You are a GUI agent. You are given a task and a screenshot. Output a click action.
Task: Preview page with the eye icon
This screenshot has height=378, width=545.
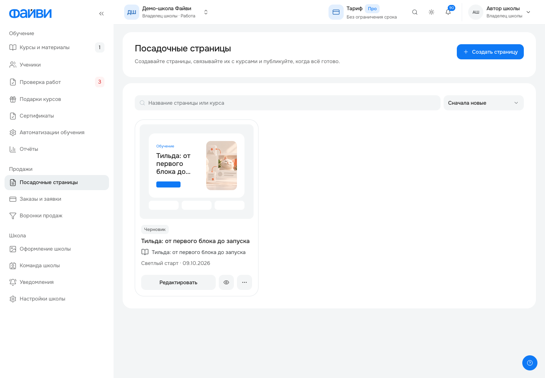[226, 282]
